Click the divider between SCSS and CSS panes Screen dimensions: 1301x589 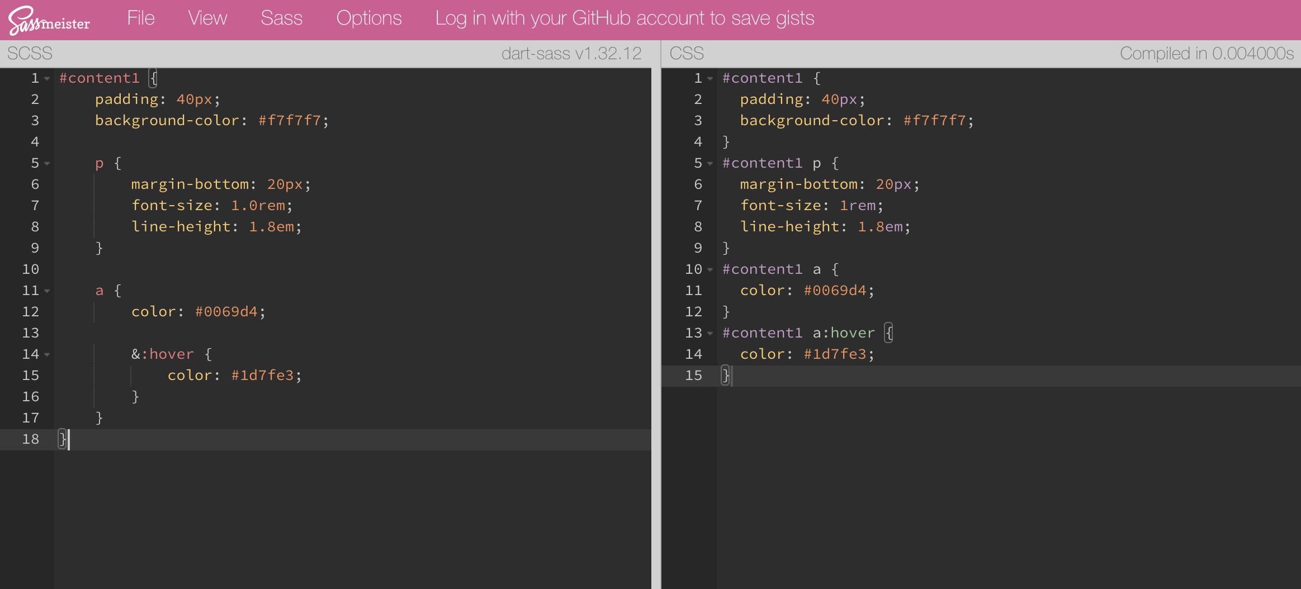click(656, 314)
